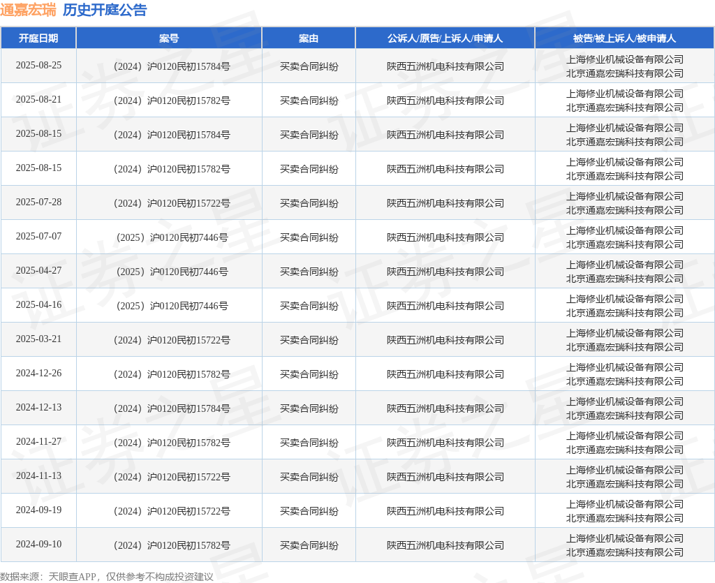Select the 公诉人/原告/上诉人/申请人 column header
Image resolution: width=715 pixels, height=583 pixels.
pos(445,38)
